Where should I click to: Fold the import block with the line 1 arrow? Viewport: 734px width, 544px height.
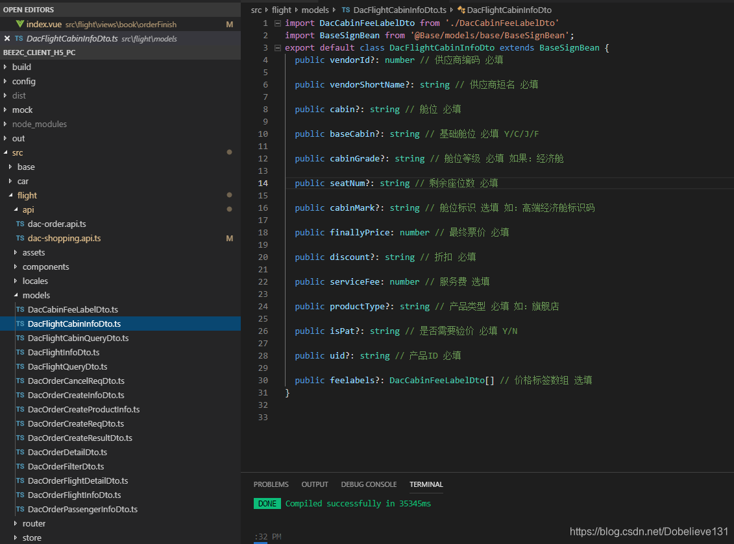coord(278,23)
